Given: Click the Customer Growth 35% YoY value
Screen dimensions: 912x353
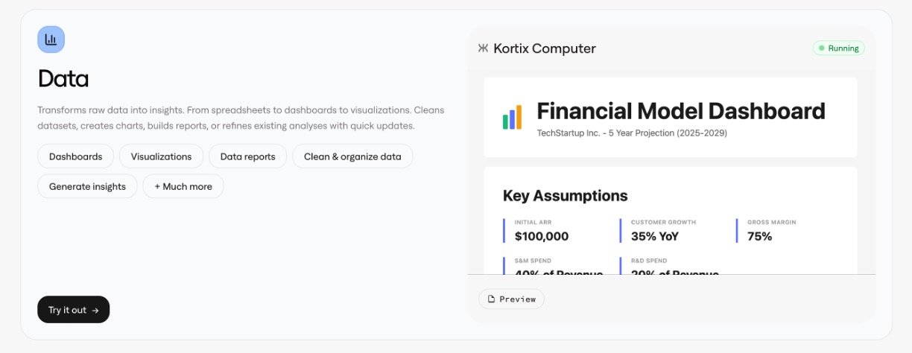Looking at the screenshot, I should (654, 237).
